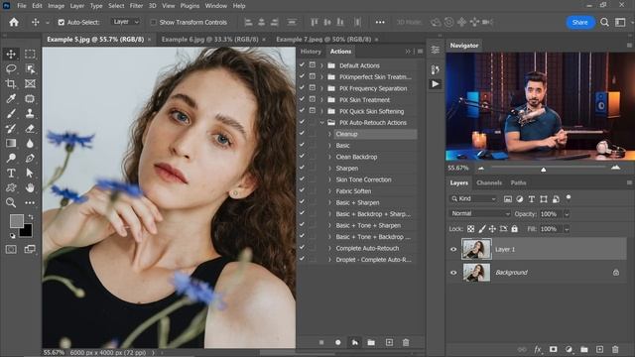Open the Filter menu
635x357 pixels.
pos(136,6)
